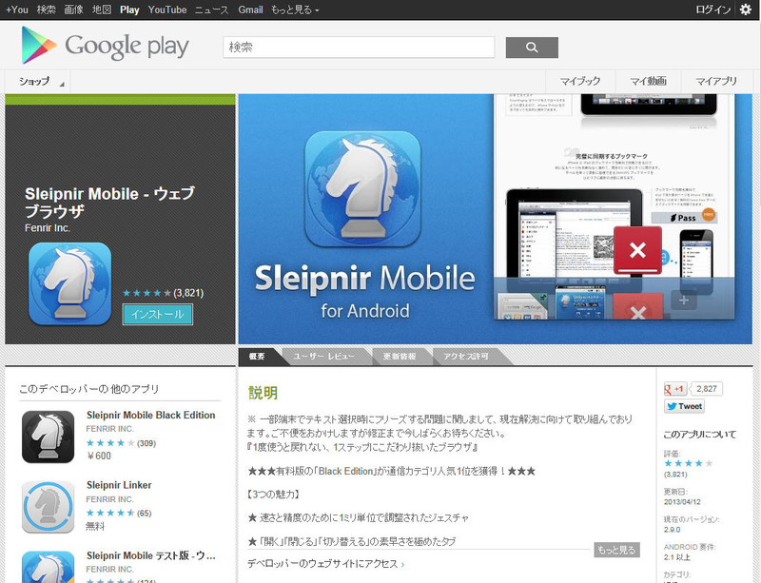The image size is (761, 583).
Task: Click the 検索 input field
Action: coord(359,47)
